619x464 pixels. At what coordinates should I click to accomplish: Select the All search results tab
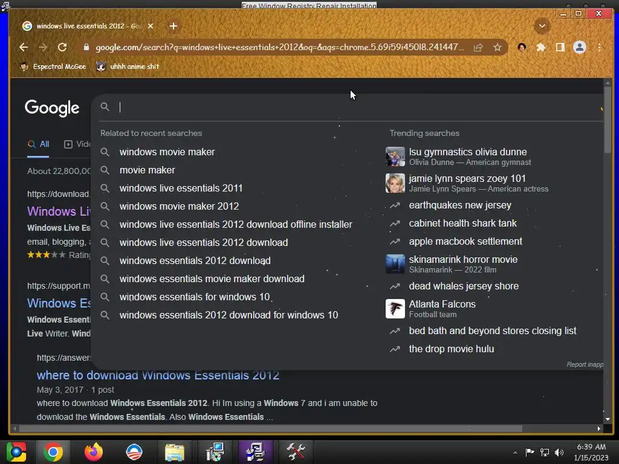pyautogui.click(x=38, y=144)
